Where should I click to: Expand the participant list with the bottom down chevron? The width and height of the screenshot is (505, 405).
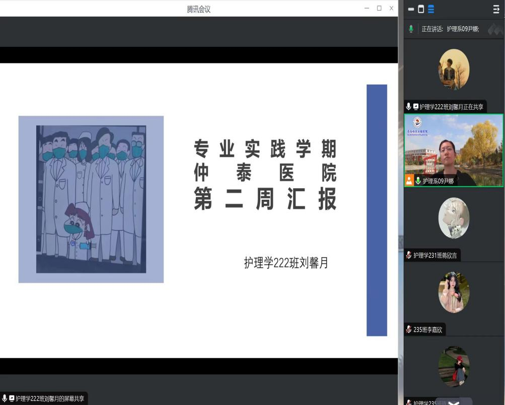point(453,402)
